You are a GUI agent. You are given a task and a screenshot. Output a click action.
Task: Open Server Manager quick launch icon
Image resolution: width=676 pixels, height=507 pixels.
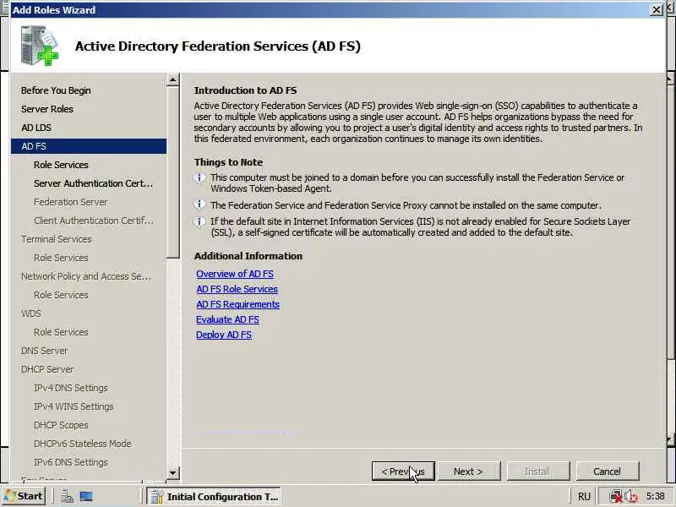[x=68, y=497]
